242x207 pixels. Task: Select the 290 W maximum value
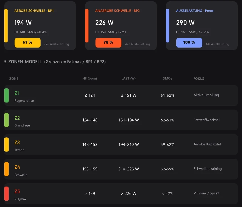(185, 23)
